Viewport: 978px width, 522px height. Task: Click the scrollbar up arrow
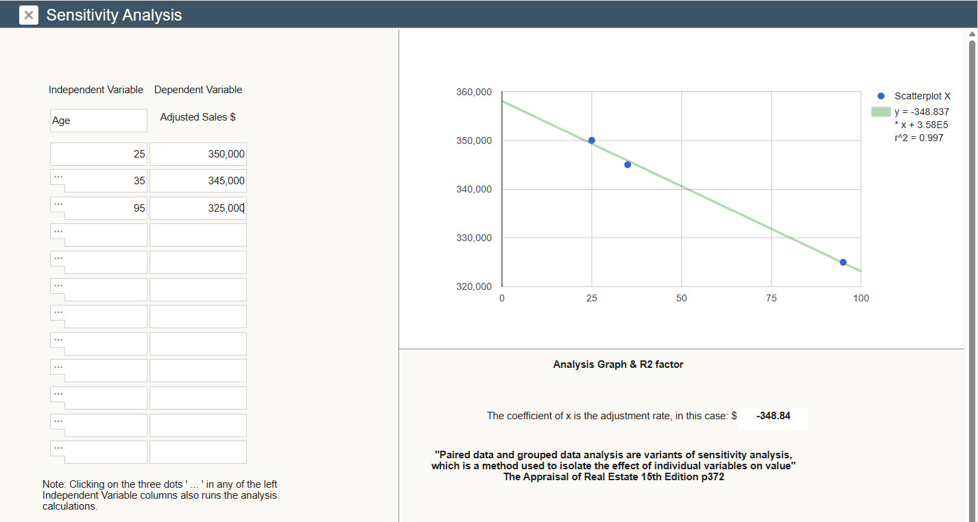click(971, 34)
